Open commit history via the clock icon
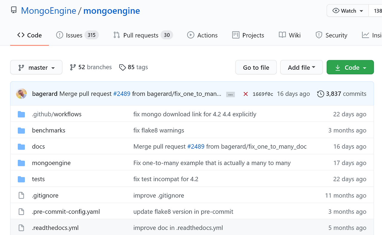The width and height of the screenshot is (382, 235). (321, 94)
